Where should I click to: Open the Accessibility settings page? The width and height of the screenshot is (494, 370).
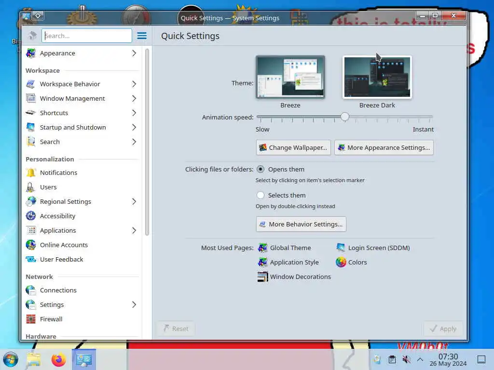pos(82,216)
